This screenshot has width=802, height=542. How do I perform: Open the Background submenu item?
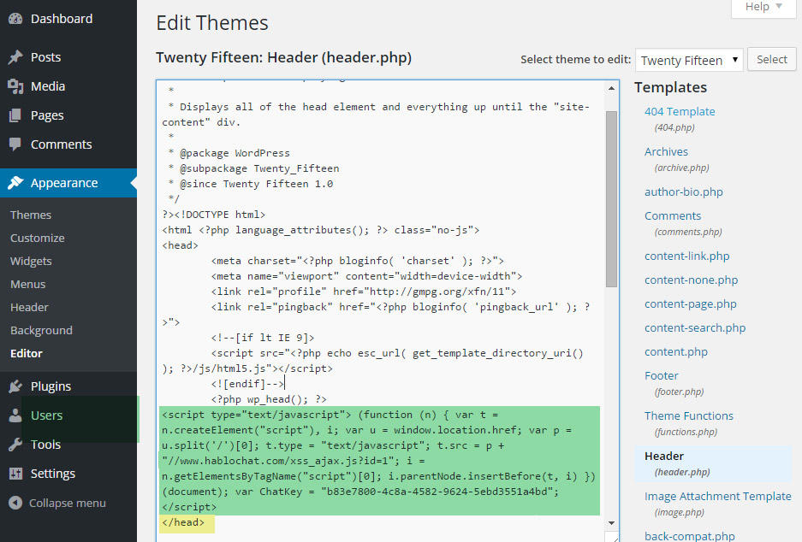(x=41, y=331)
